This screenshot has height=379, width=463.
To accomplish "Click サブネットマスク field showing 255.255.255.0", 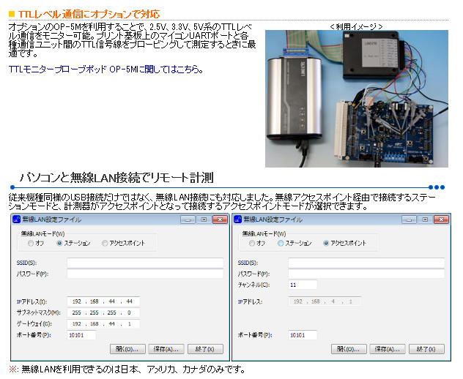I will click(103, 312).
